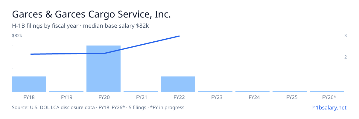This screenshot has width=359, height=119.
Task: Click the small FY25 bar
Action: [290, 91]
